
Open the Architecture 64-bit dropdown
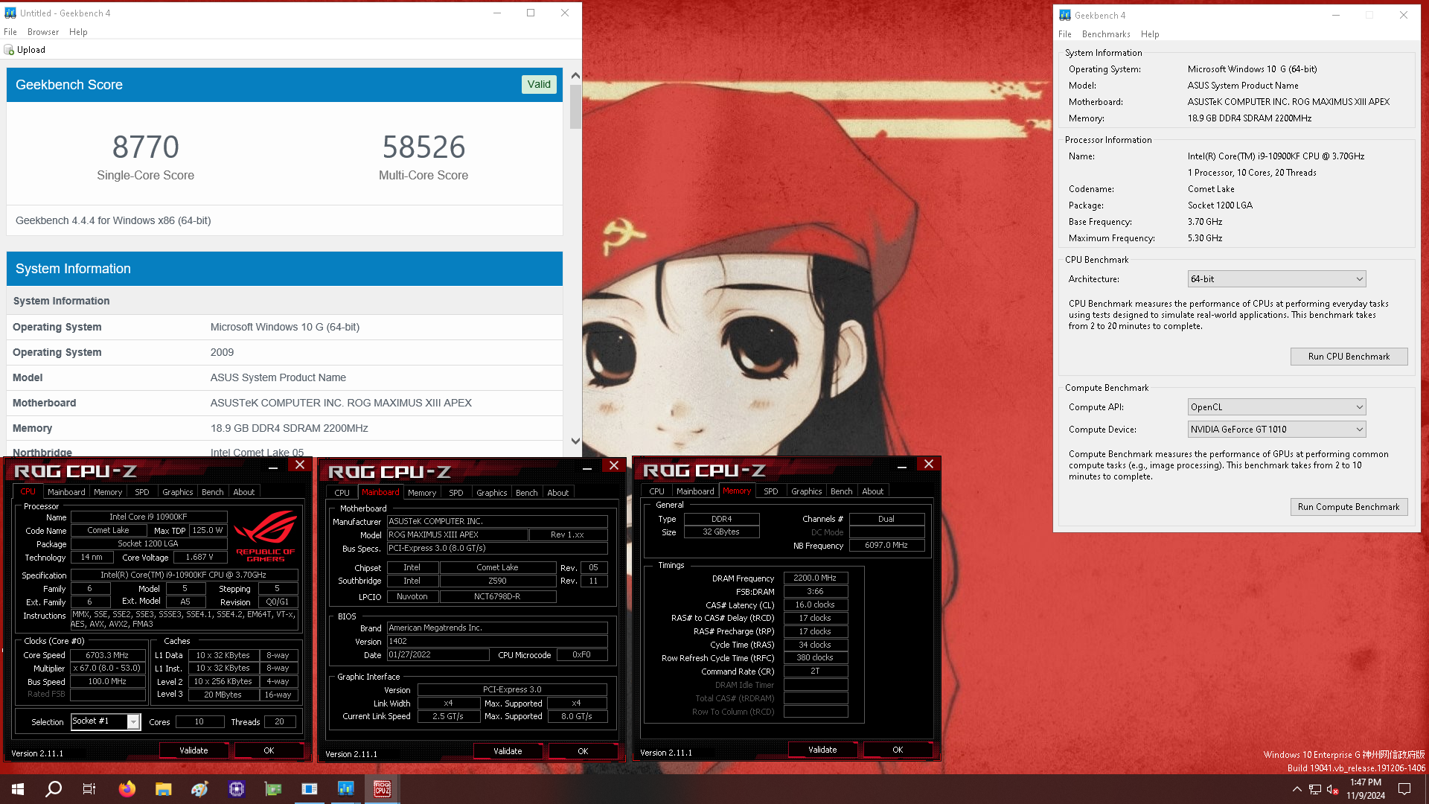1276,279
